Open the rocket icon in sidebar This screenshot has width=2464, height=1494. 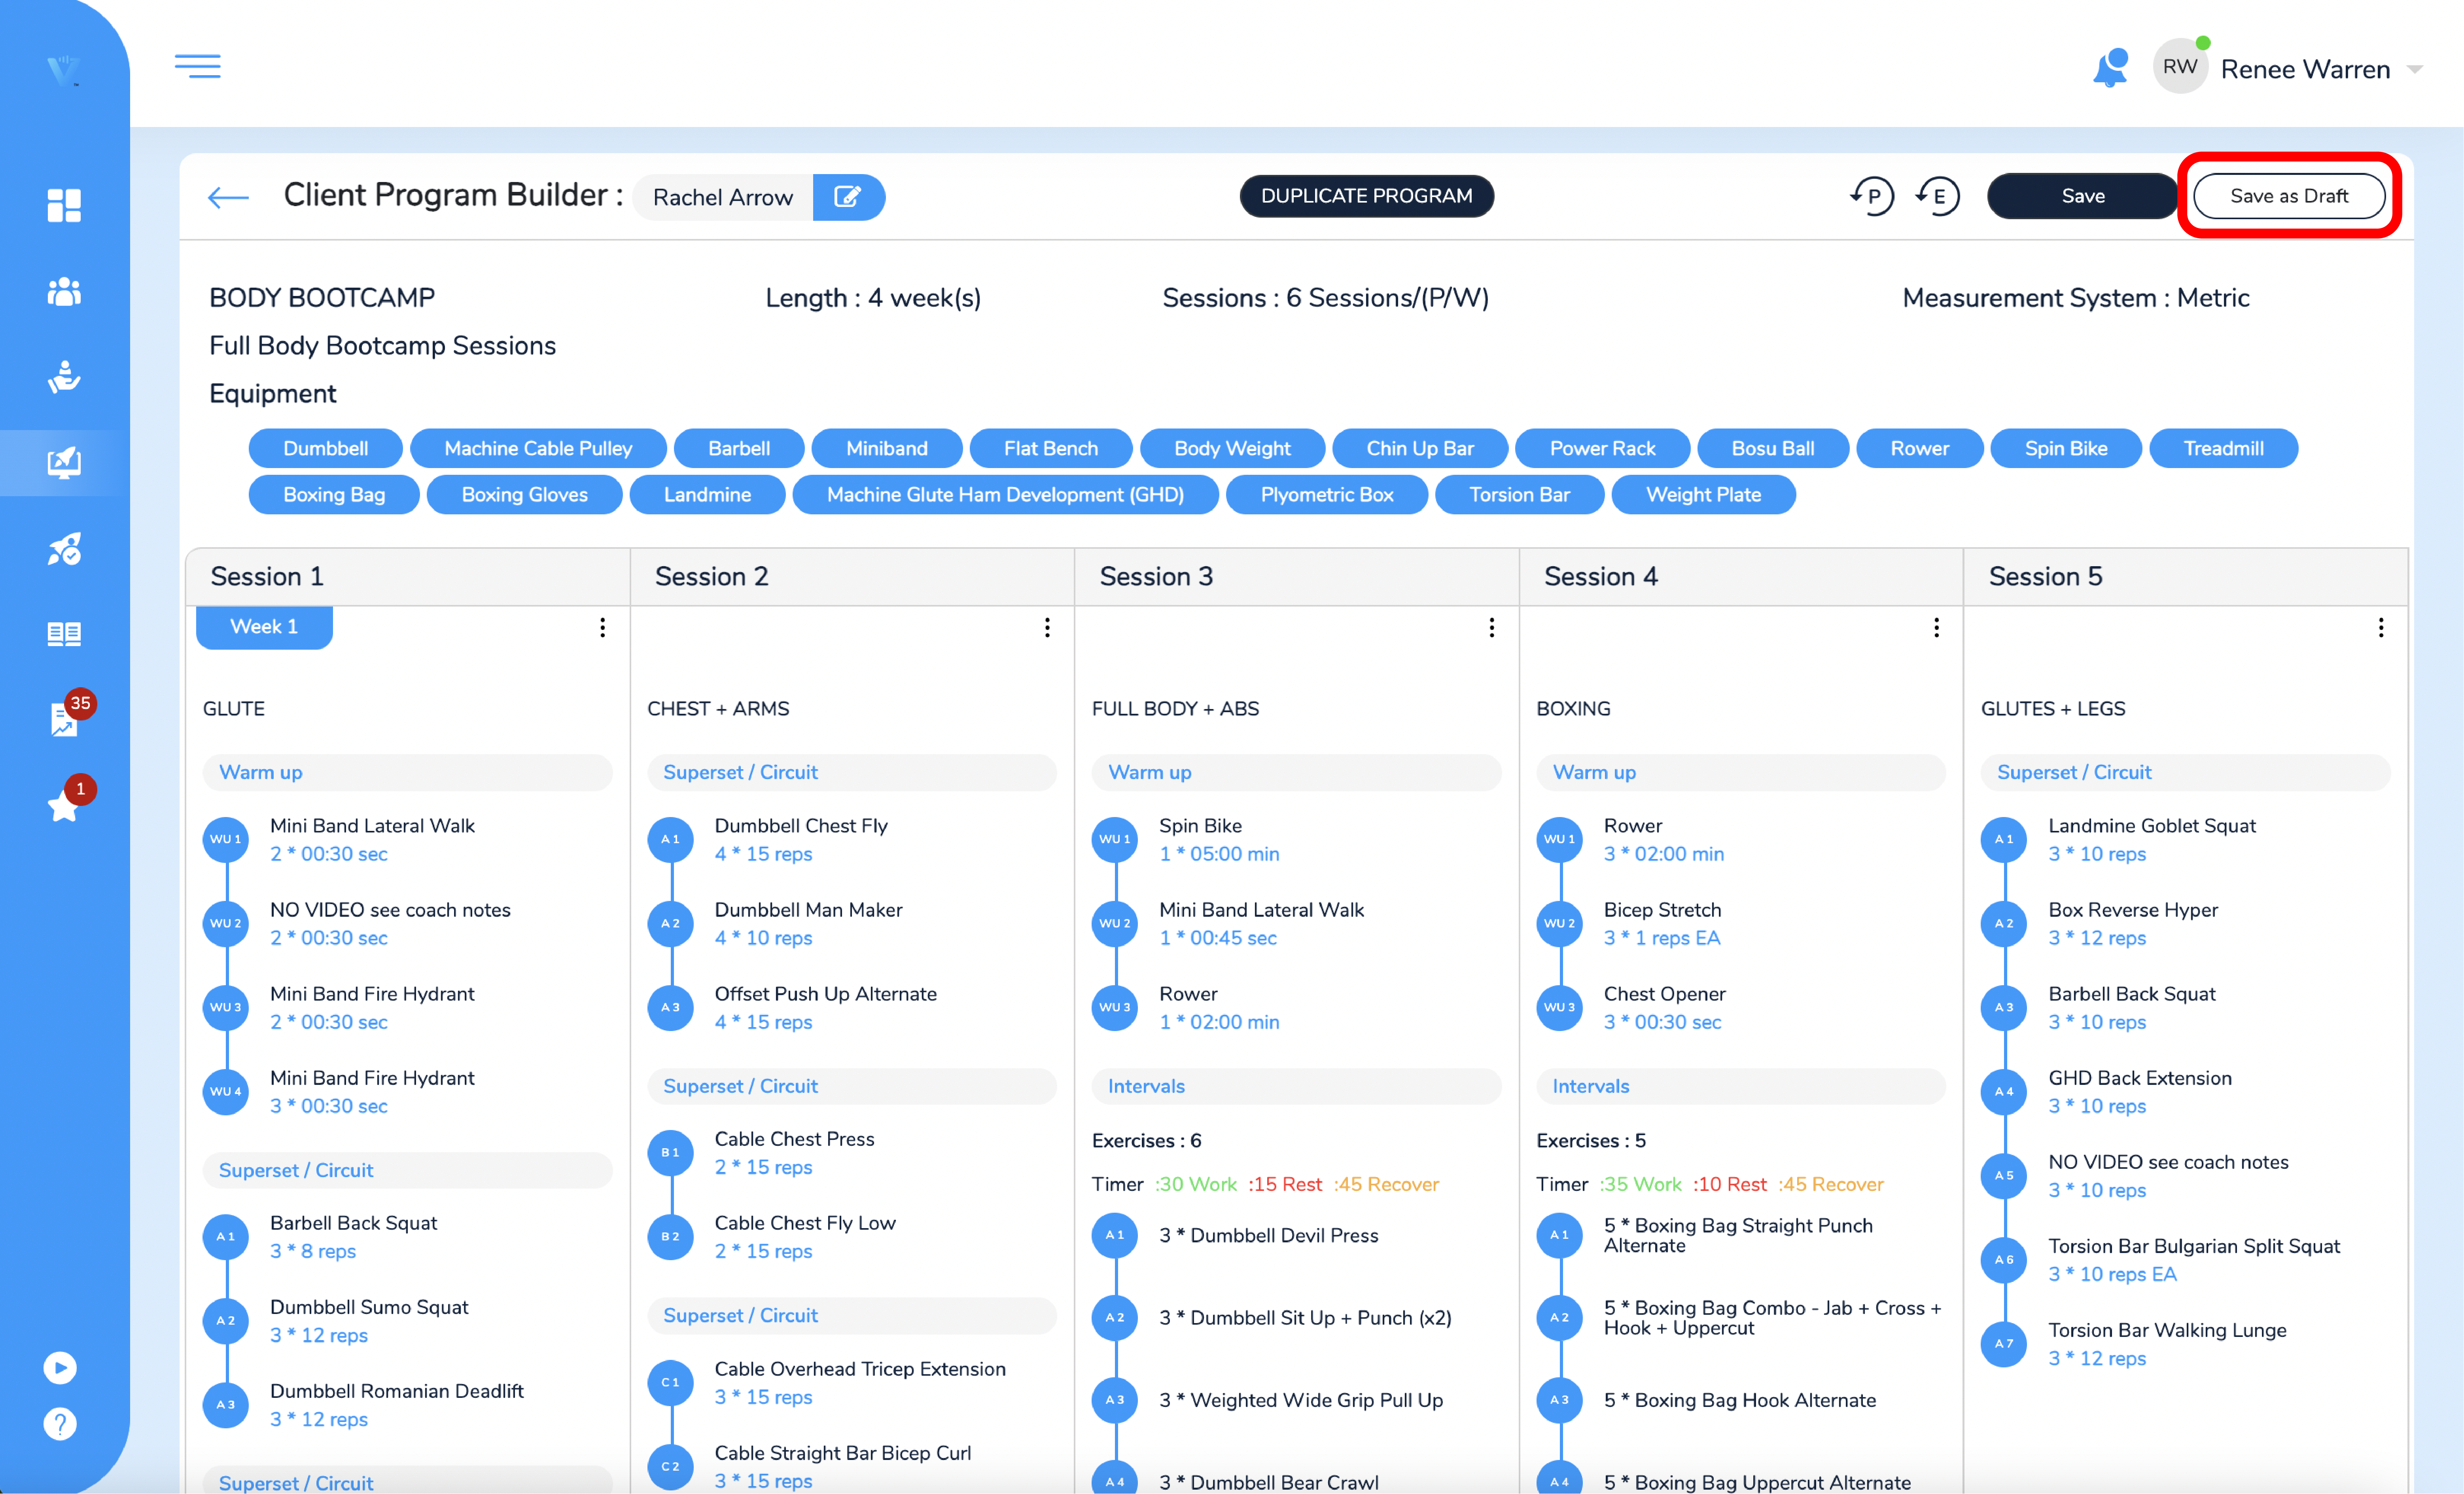[x=64, y=548]
